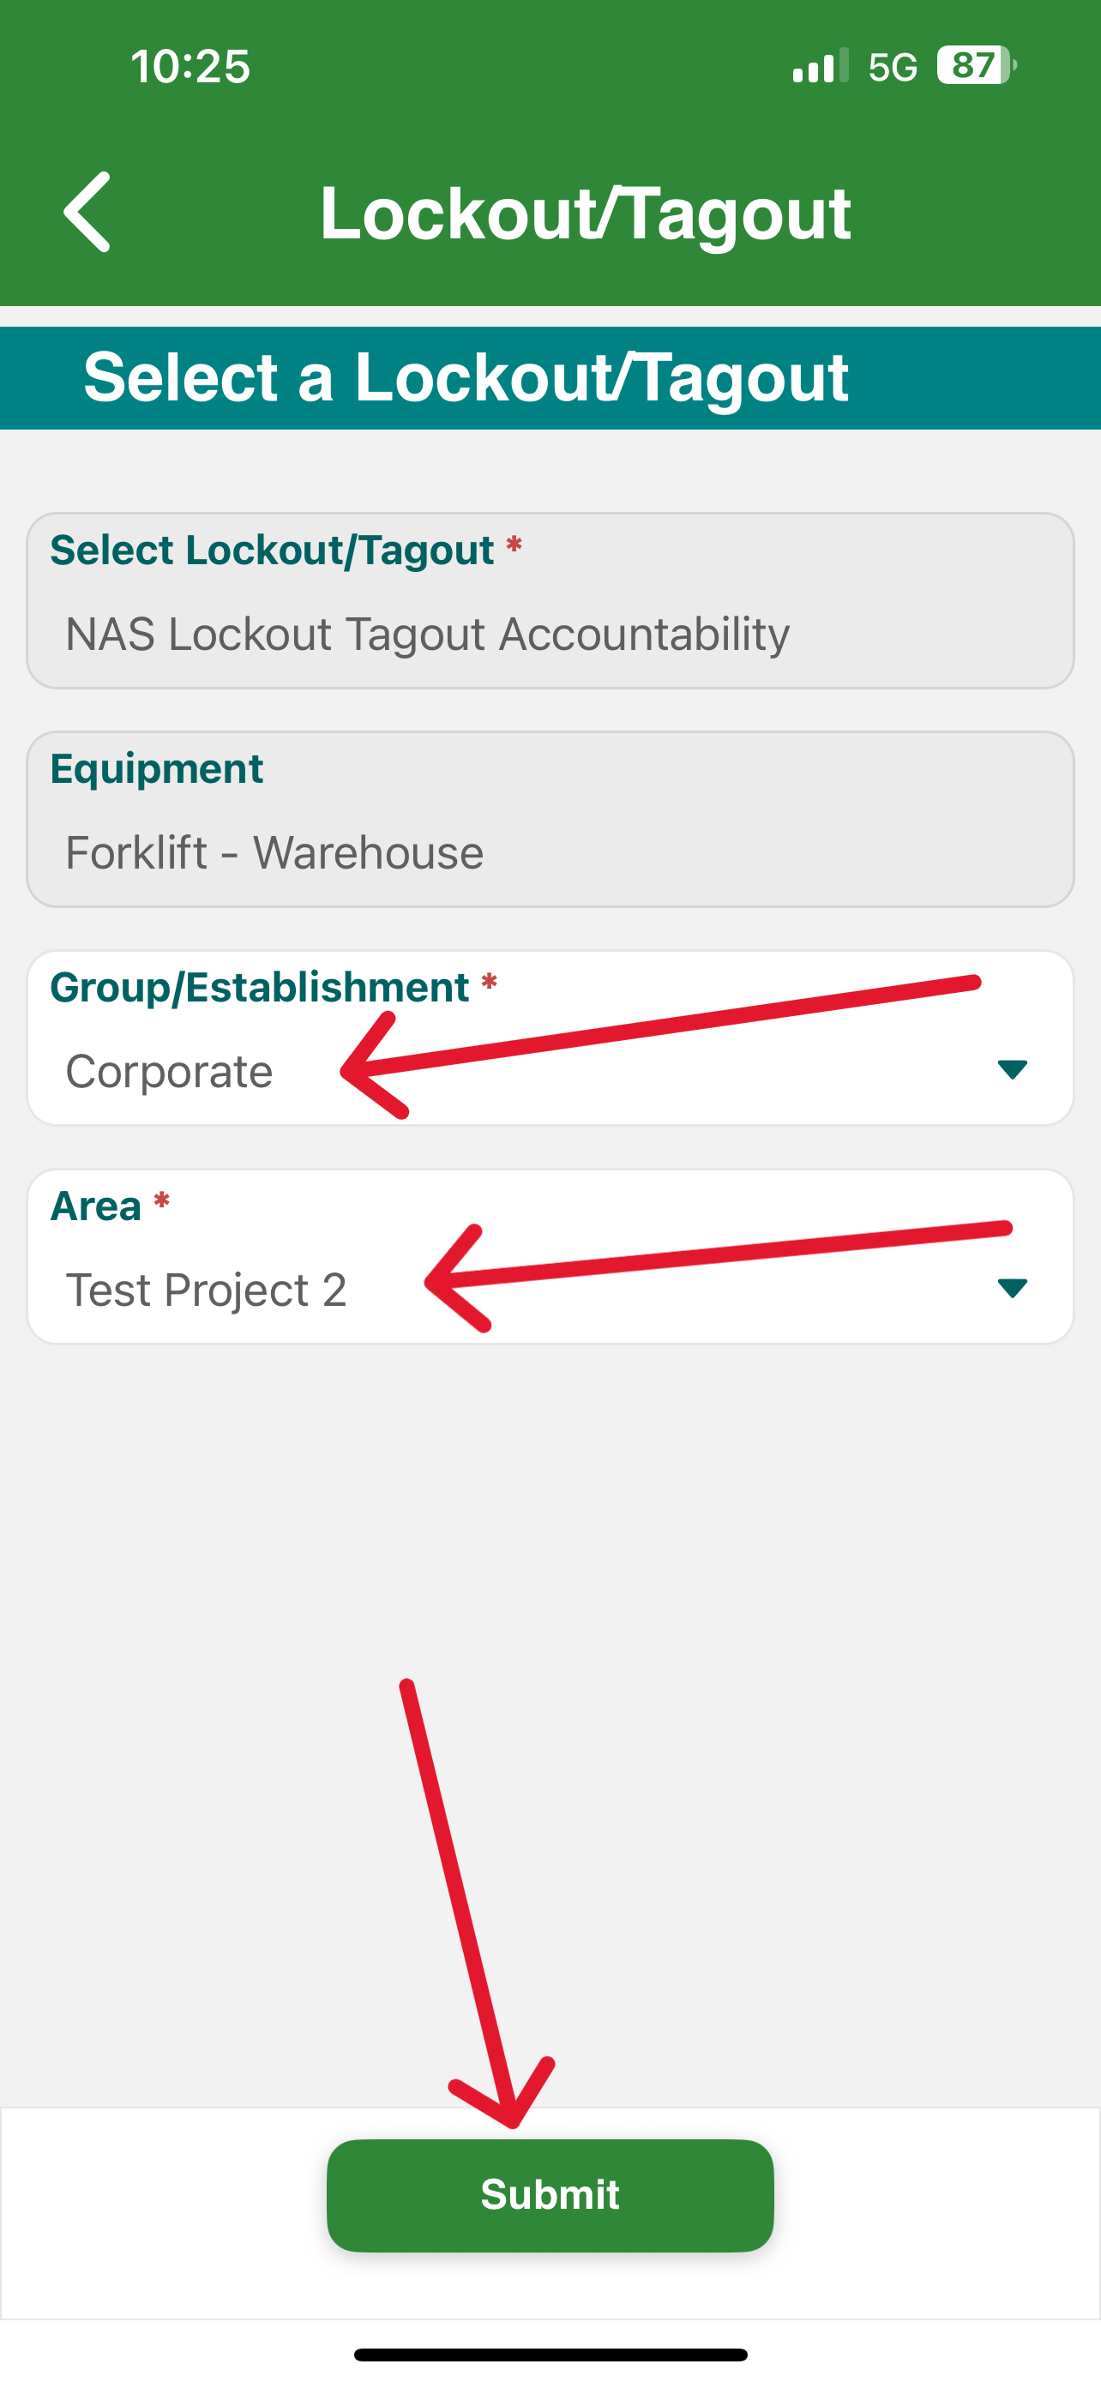The width and height of the screenshot is (1101, 2382).
Task: Tap the battery indicator showing 87
Action: pos(976,66)
